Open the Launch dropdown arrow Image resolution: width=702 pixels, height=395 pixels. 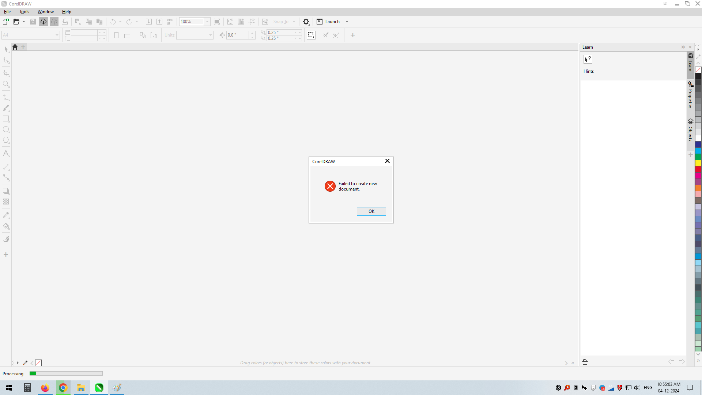(x=347, y=22)
